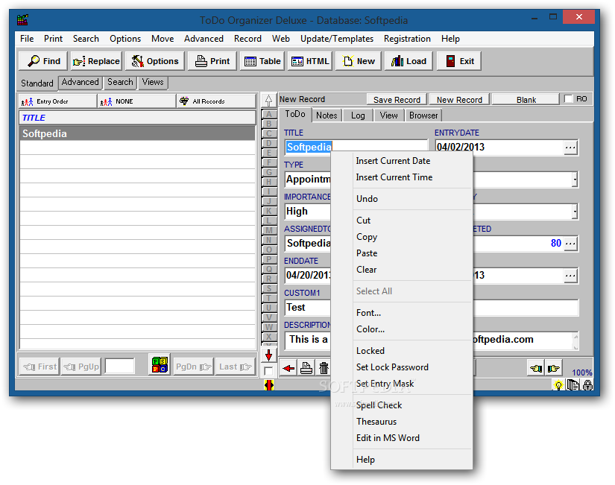The width and height of the screenshot is (615, 485).
Task: Click the printer icon in record toolbar
Action: [306, 368]
